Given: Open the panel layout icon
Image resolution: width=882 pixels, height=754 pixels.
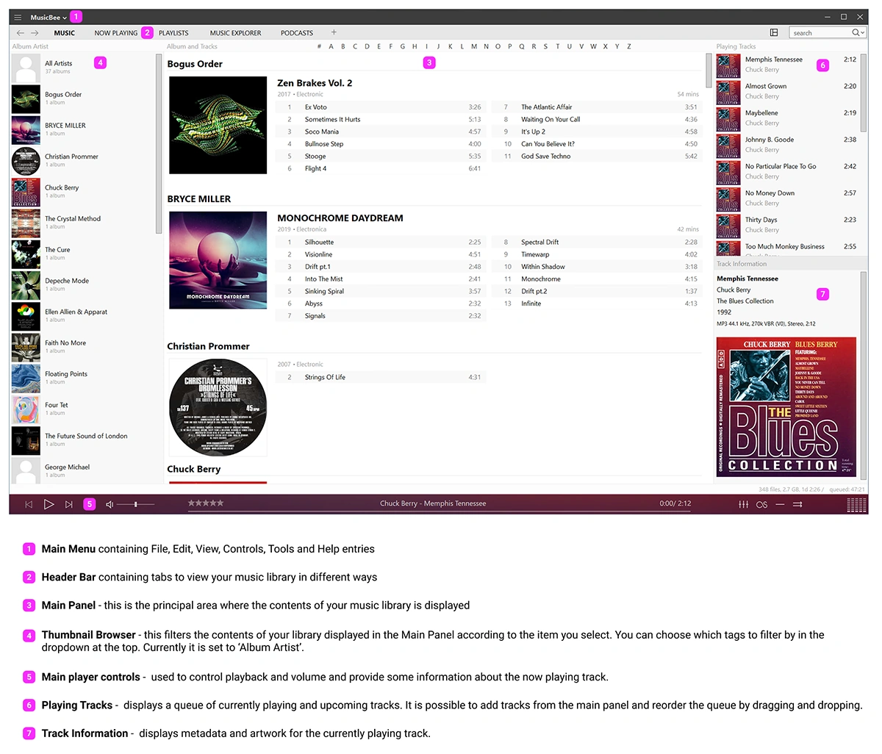Looking at the screenshot, I should (774, 32).
